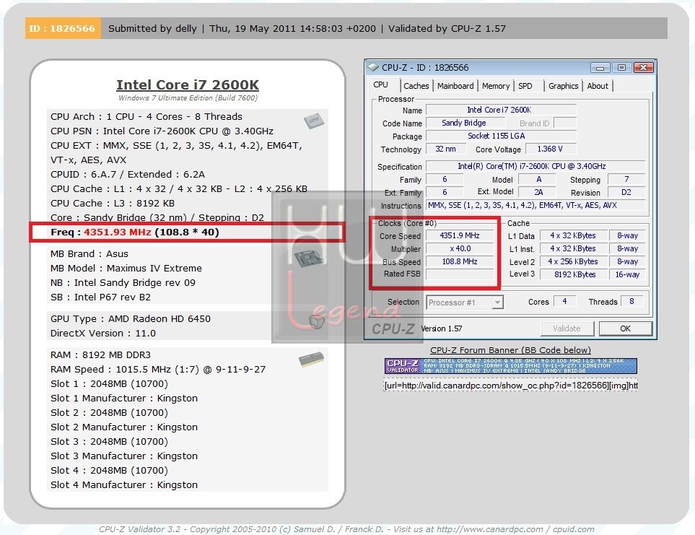Click the ID : 1826566 orange badge
Screen dimensions: 695x535
pyautogui.click(x=63, y=28)
